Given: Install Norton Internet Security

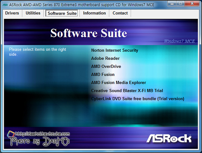Looking at the screenshot, I should tap(115, 50).
